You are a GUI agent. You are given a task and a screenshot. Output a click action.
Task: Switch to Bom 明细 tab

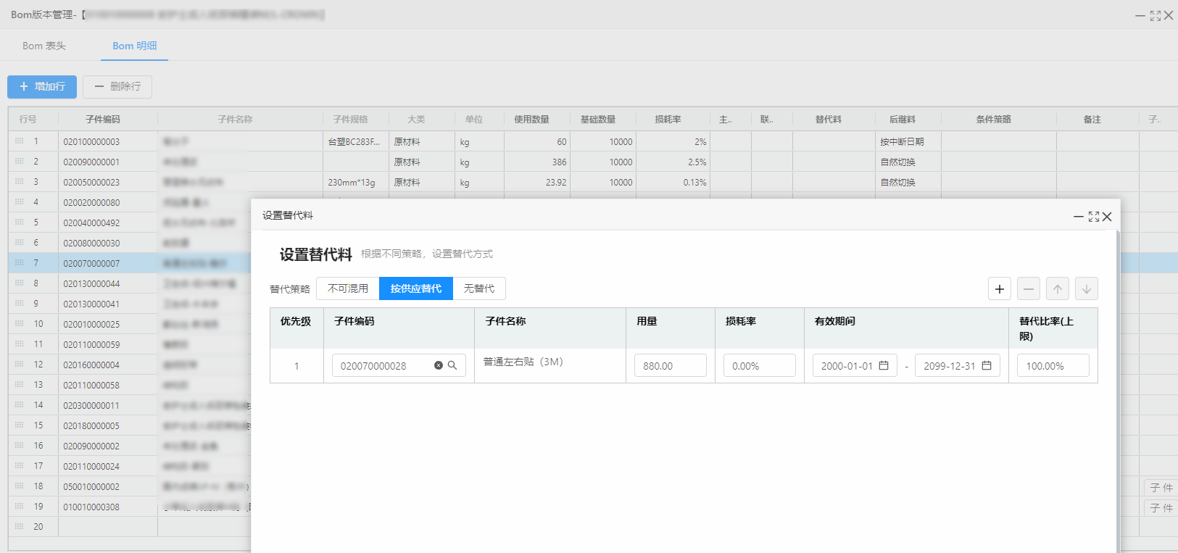[x=135, y=46]
